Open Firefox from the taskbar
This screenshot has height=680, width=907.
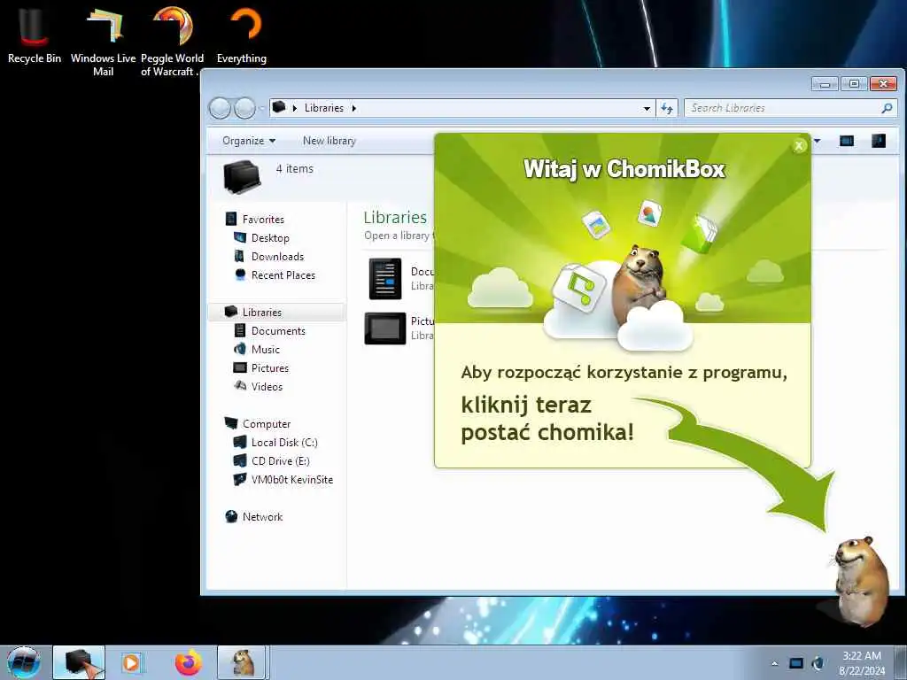pyautogui.click(x=188, y=662)
